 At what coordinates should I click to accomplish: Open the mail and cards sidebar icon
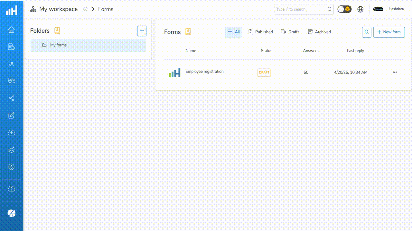tap(12, 81)
